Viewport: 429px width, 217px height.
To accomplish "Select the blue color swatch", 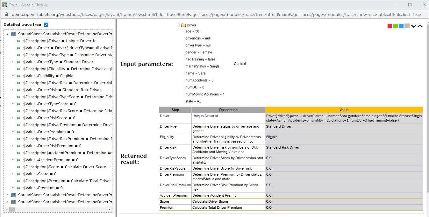I will coord(401,26).
